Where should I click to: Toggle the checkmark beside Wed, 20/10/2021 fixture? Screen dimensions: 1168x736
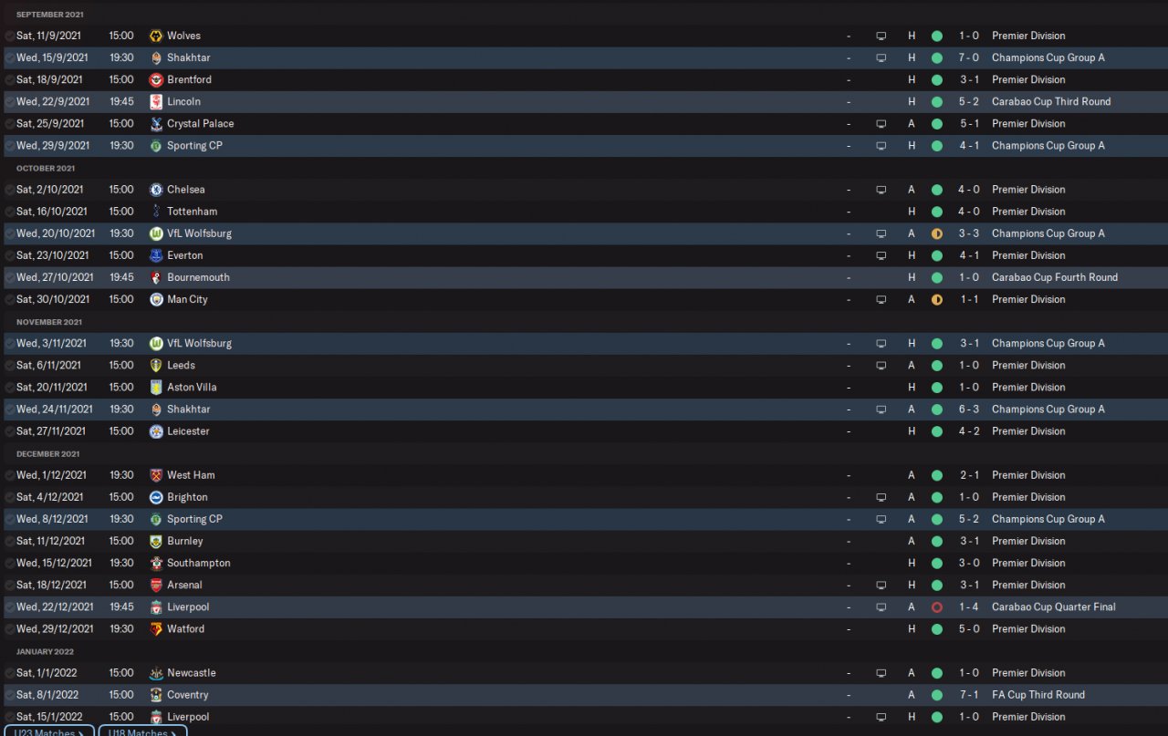pos(9,233)
